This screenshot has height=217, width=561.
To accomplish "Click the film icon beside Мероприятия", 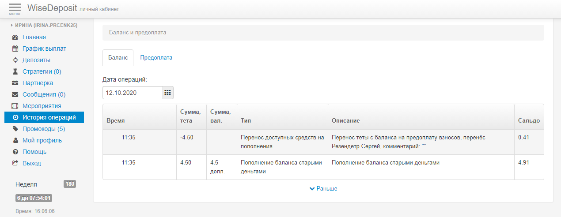I will point(15,106).
